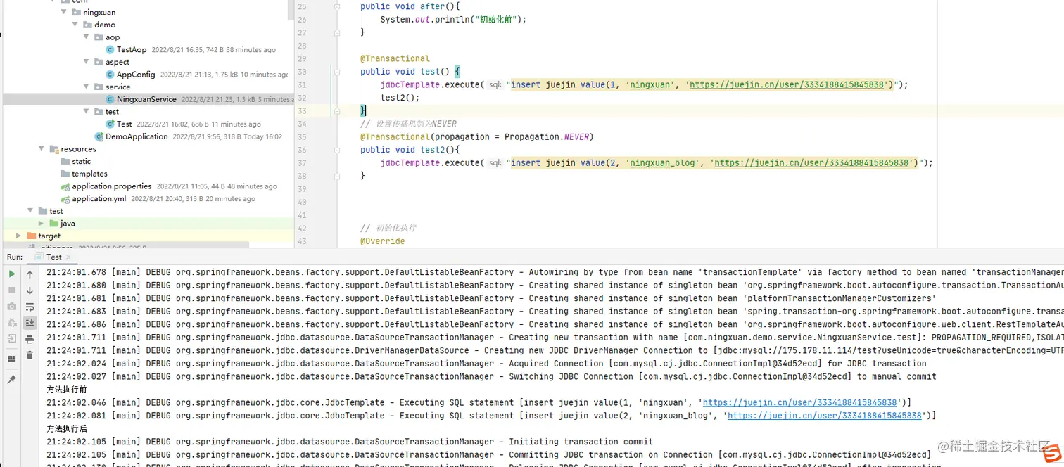Click the test2(); call inside test()
The image size is (1064, 467).
click(x=400, y=98)
